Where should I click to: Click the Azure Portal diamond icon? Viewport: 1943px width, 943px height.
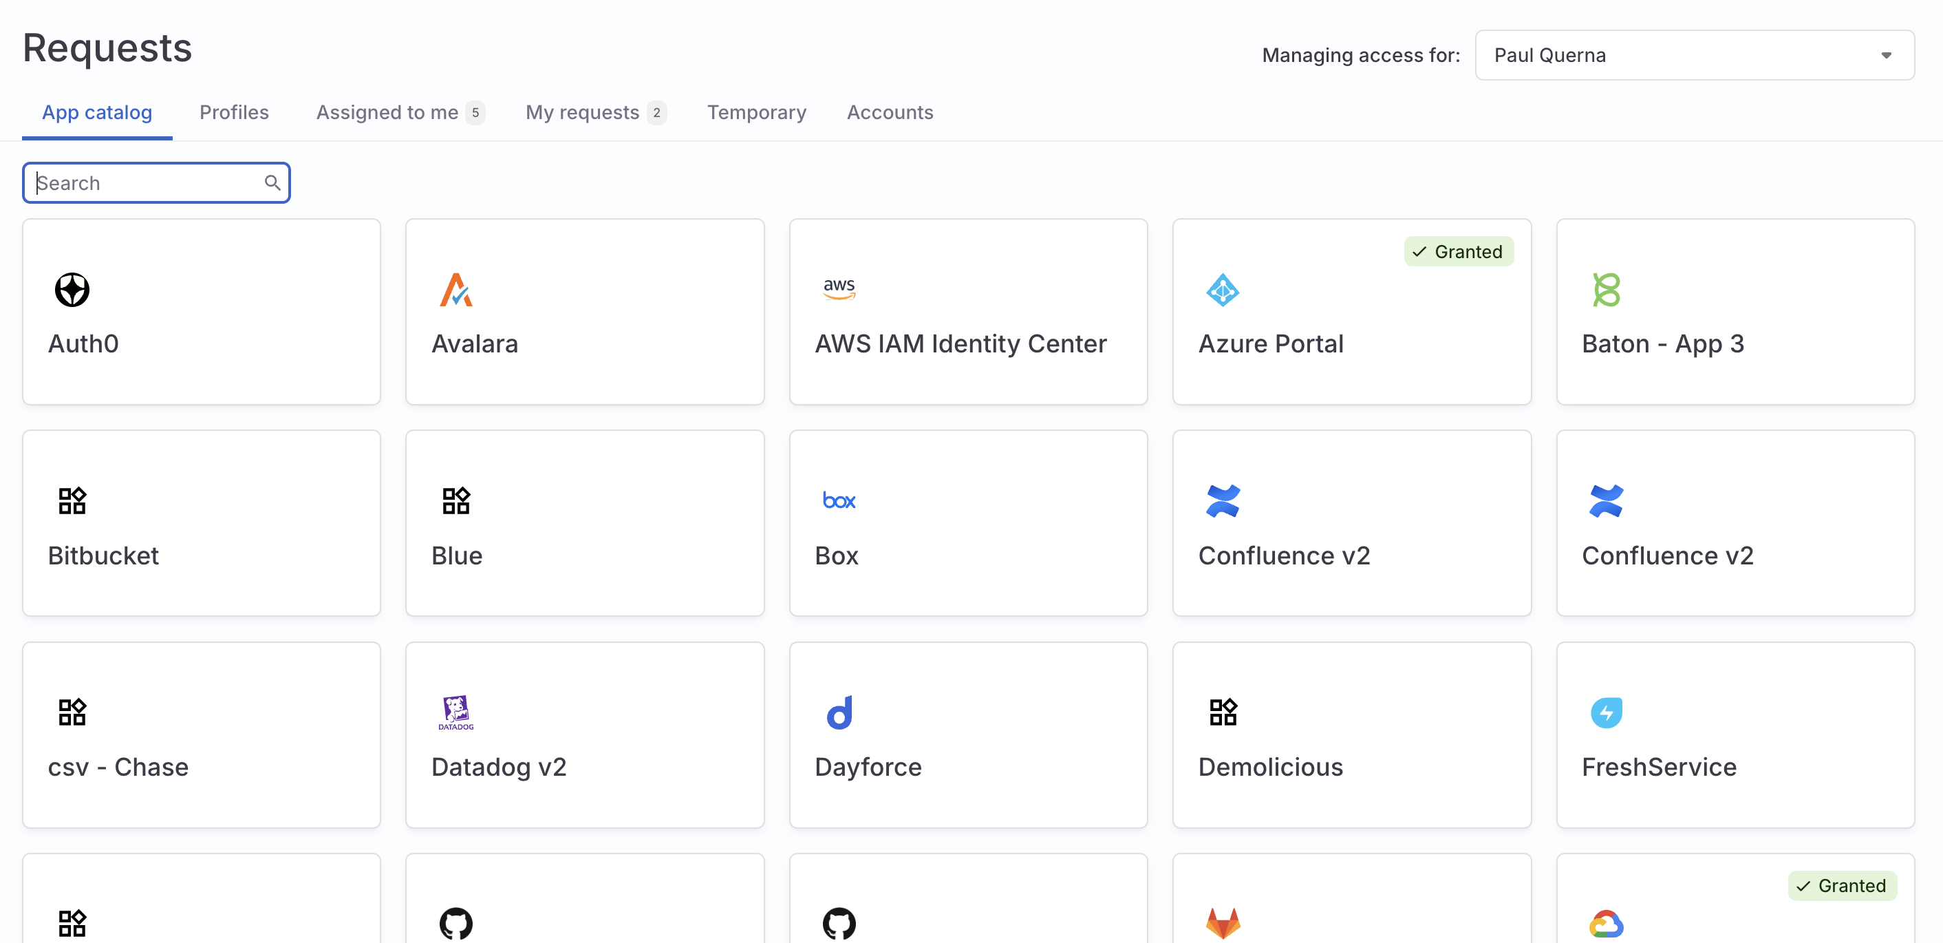click(x=1222, y=290)
